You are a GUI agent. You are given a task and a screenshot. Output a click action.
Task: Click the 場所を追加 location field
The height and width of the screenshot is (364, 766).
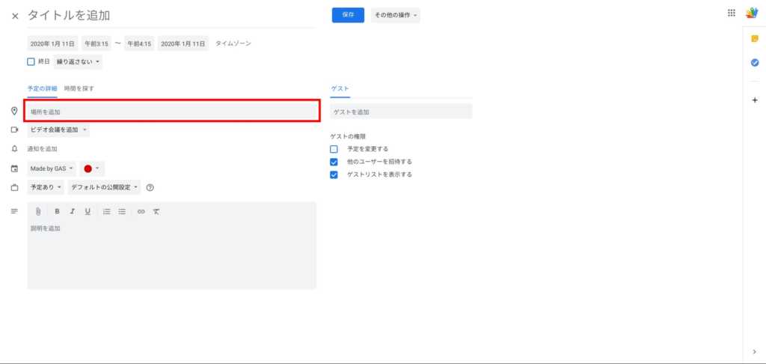pyautogui.click(x=172, y=112)
